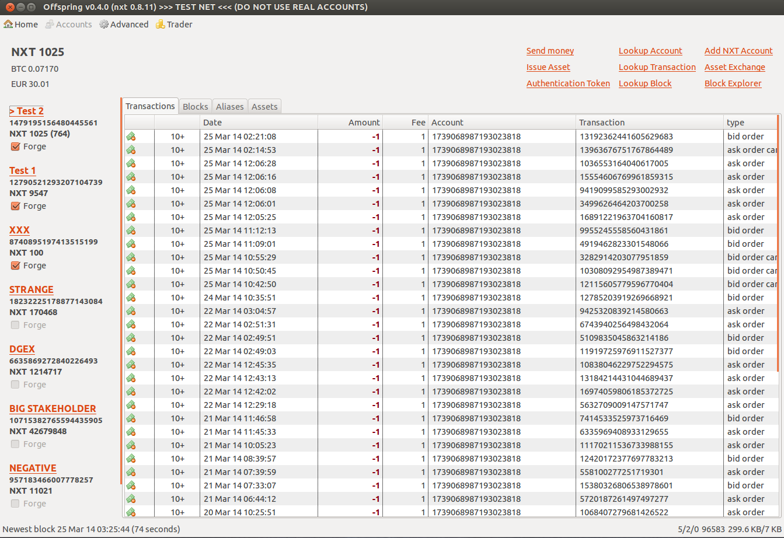Image resolution: width=784 pixels, height=538 pixels.
Task: Click the accounts sidebar orange scrollbar
Action: [121, 291]
